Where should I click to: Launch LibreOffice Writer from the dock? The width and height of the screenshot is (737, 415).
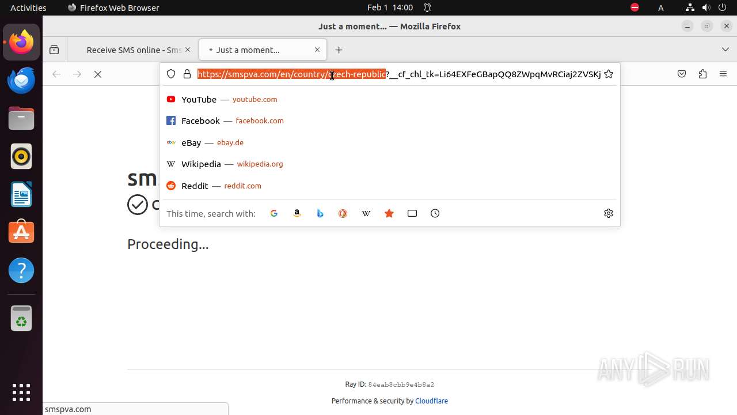point(21,194)
